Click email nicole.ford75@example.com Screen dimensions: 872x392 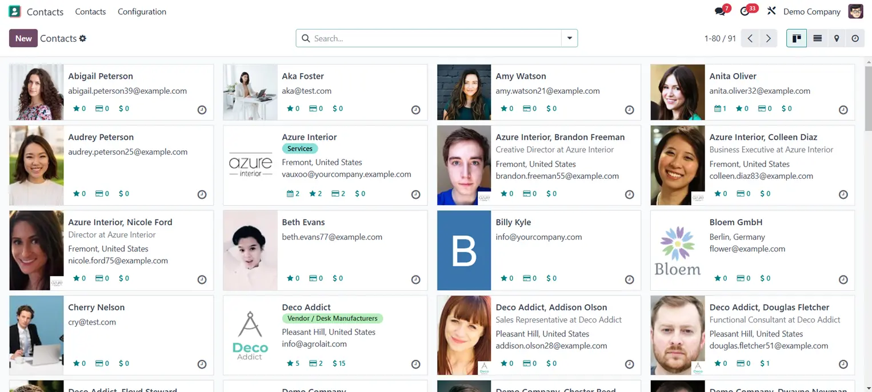click(x=118, y=261)
